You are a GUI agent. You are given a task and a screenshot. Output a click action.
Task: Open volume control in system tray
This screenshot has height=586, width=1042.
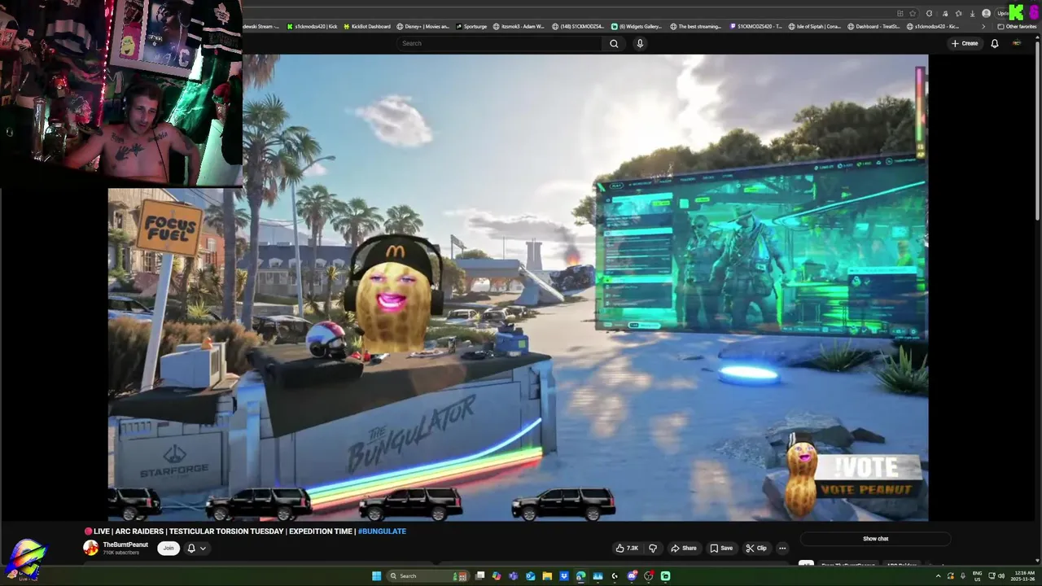click(1001, 576)
